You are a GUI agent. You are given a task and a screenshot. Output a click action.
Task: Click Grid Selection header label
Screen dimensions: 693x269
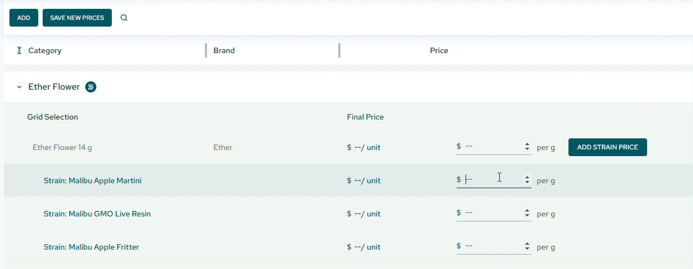click(x=53, y=117)
